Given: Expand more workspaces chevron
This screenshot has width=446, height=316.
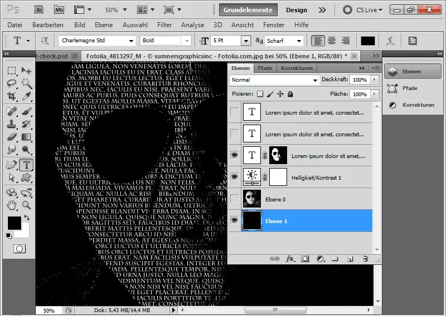Looking at the screenshot, I should point(322,10).
